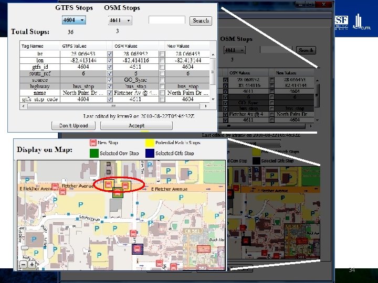Click the table's vertical scrollbar down arrow
The image size is (378, 283).
pyautogui.click(x=213, y=99)
